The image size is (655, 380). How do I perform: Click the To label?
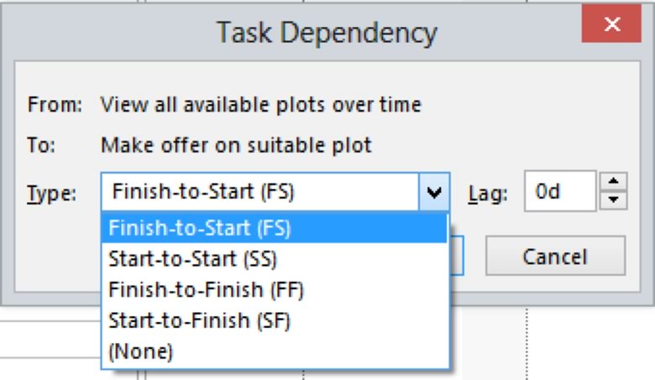[41, 145]
